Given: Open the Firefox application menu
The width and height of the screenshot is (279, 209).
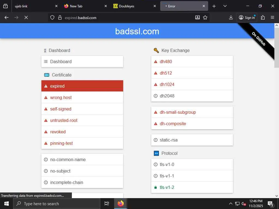Looking at the screenshot, I should pos(272,17).
